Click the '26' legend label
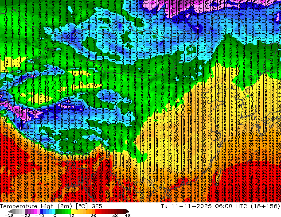The image size is (281, 217). click(93, 215)
